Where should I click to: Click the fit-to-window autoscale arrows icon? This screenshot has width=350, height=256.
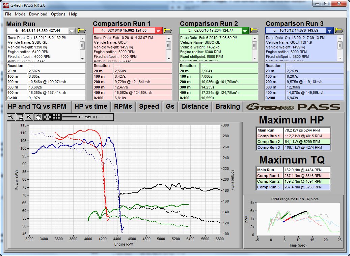[47, 117]
